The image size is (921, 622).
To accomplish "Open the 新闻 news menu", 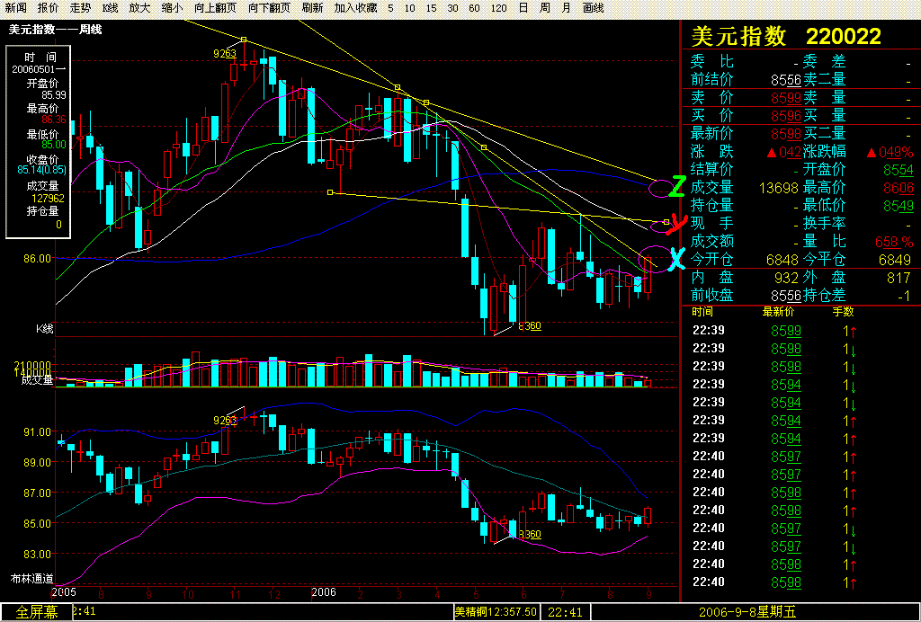I will pyautogui.click(x=16, y=8).
